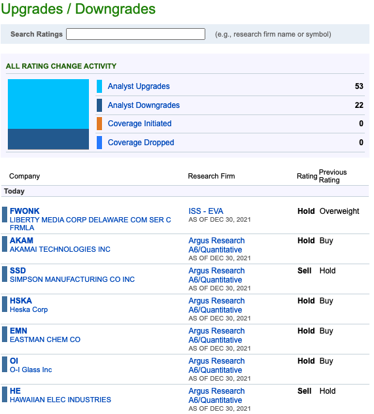This screenshot has width=374, height=414.
Task: Open the O-I Glass Inc link
Action: (x=31, y=370)
